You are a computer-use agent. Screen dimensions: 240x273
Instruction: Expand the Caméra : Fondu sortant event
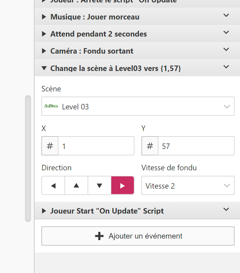pos(44,51)
